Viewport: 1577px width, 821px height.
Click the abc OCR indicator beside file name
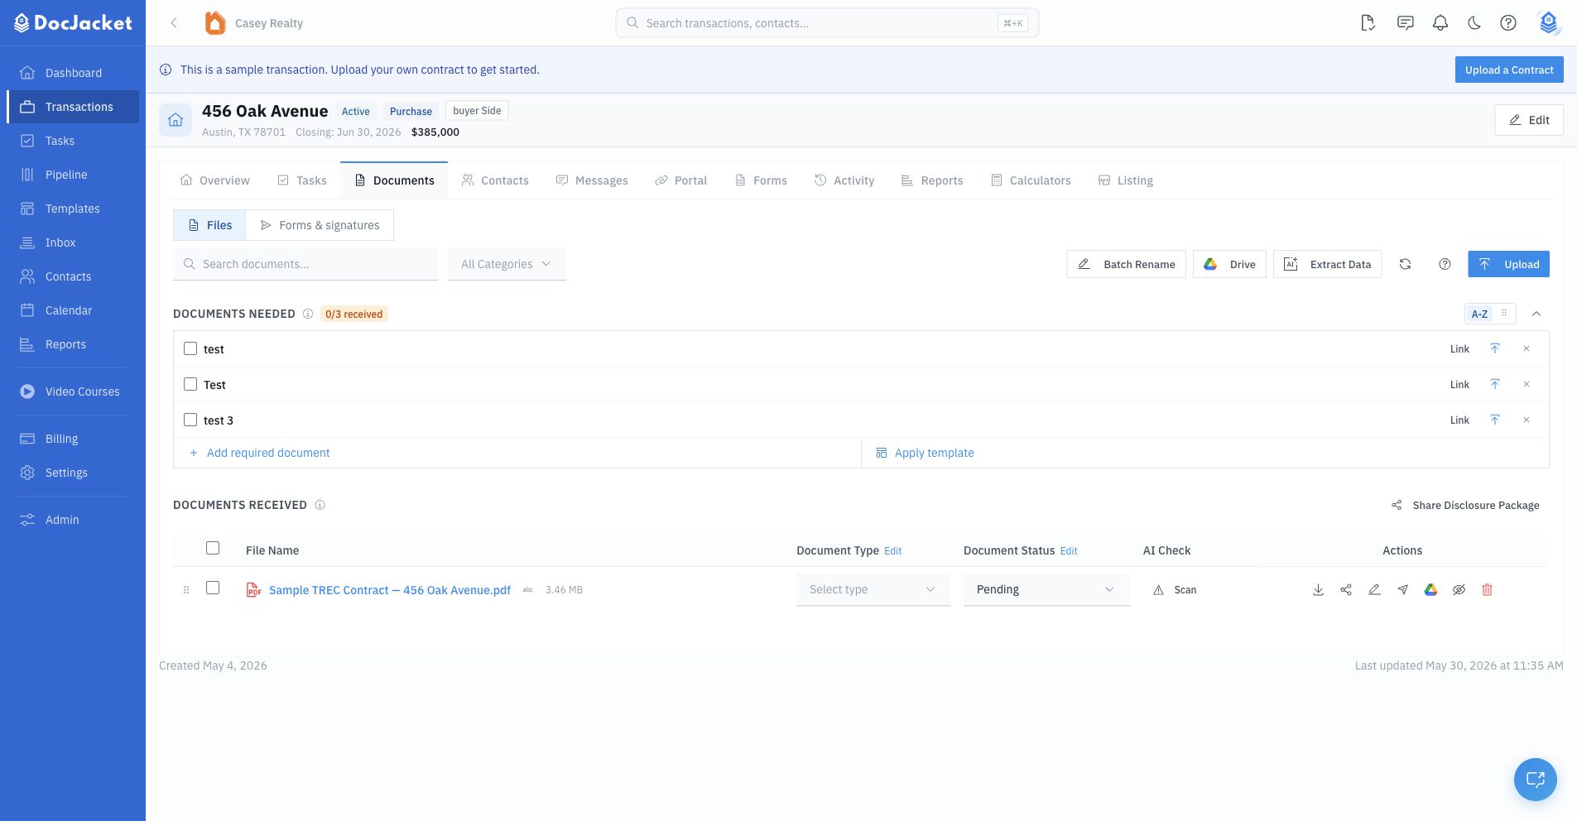(x=527, y=590)
